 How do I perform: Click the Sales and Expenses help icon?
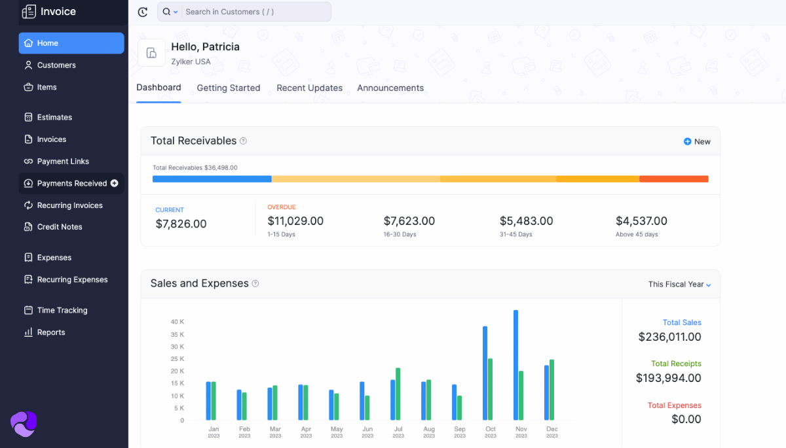coord(255,284)
